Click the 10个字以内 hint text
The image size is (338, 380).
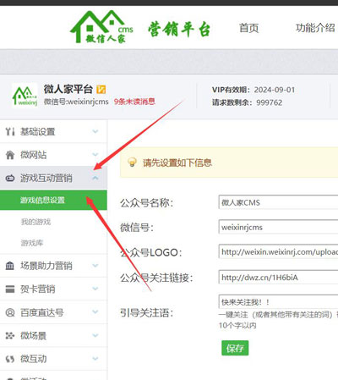[237, 325]
